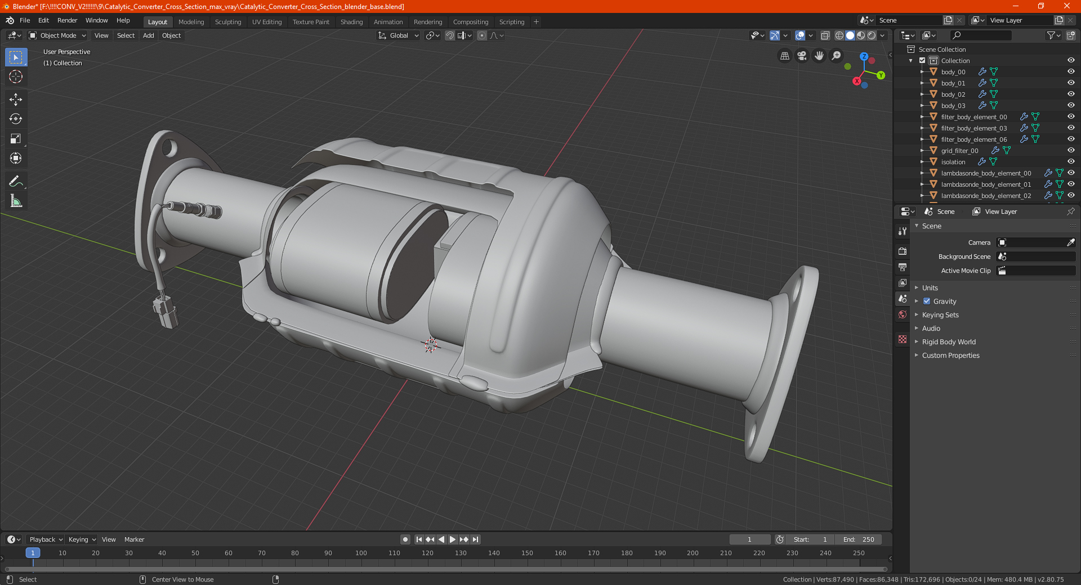Jump to timeline end frame

click(476, 539)
